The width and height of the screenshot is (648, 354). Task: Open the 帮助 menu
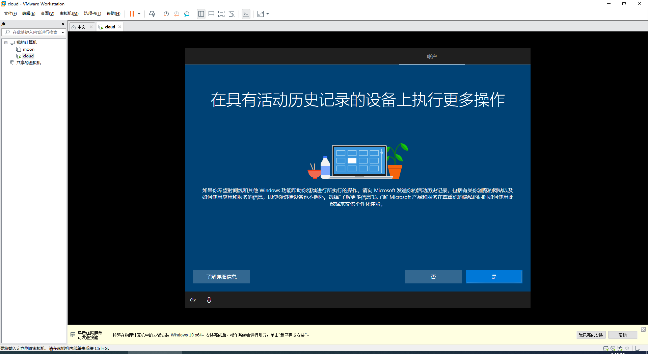[113, 14]
